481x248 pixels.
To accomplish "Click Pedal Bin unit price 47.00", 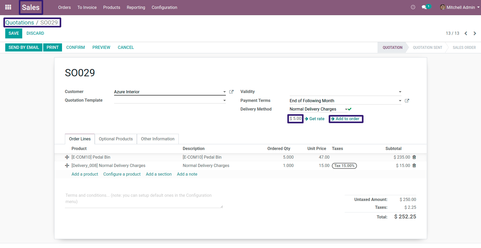I will [324, 157].
